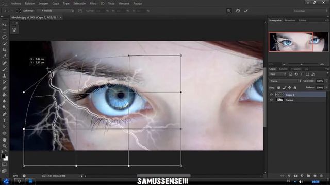
Task: Open the tool preset picker arrow
Action: [12, 11]
